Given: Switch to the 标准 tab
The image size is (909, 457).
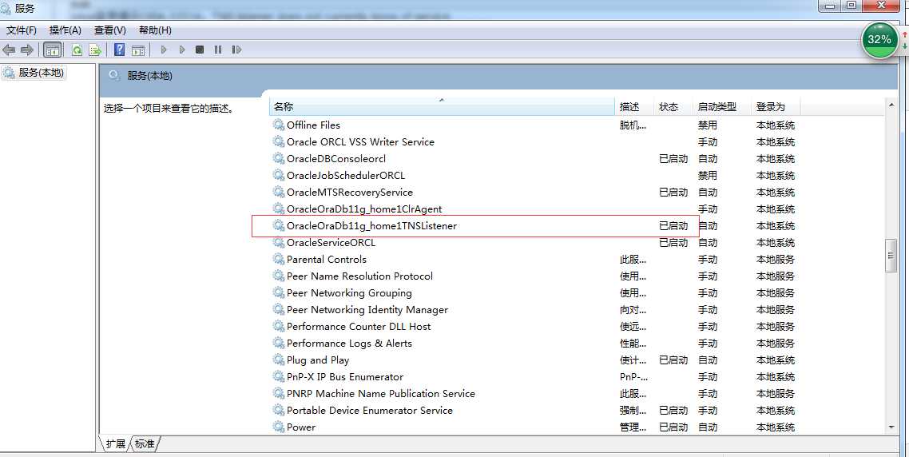Looking at the screenshot, I should click(x=145, y=443).
